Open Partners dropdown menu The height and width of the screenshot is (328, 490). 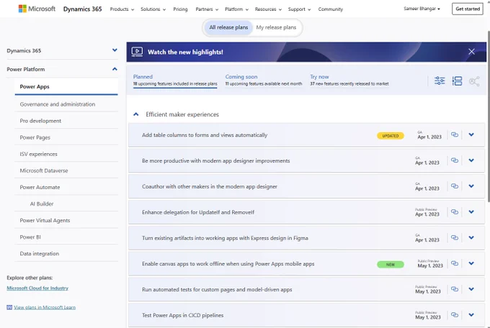pyautogui.click(x=207, y=9)
